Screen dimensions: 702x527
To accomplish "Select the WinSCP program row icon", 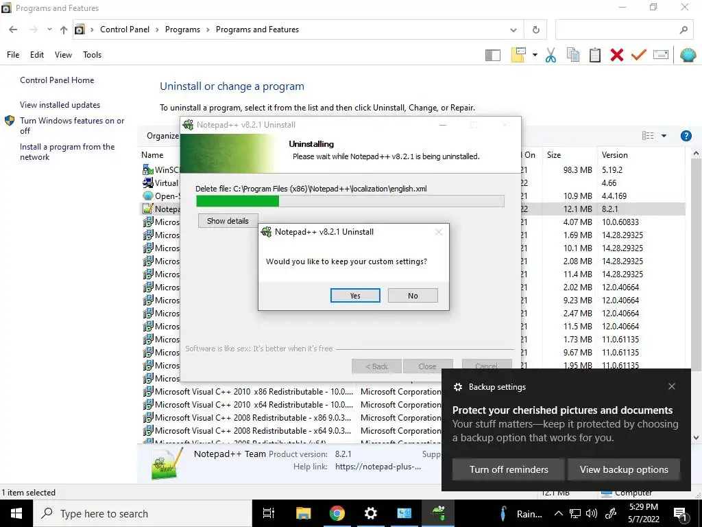I will (x=148, y=170).
